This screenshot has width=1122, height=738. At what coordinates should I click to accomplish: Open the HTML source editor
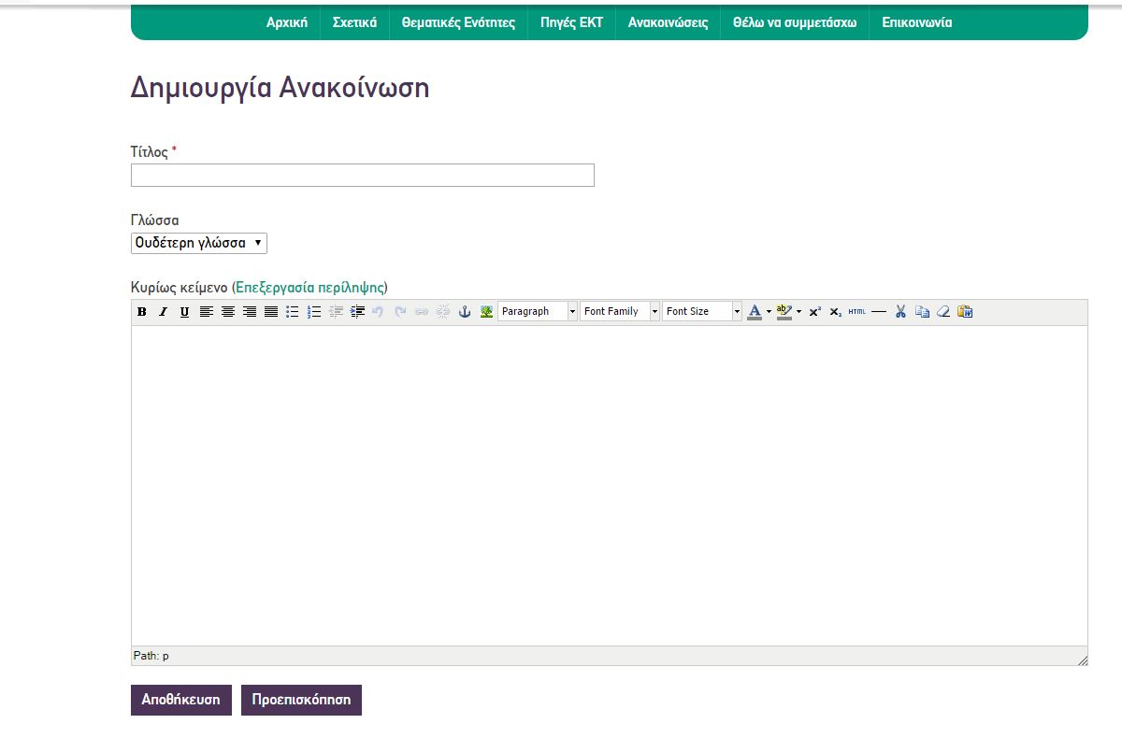click(857, 312)
